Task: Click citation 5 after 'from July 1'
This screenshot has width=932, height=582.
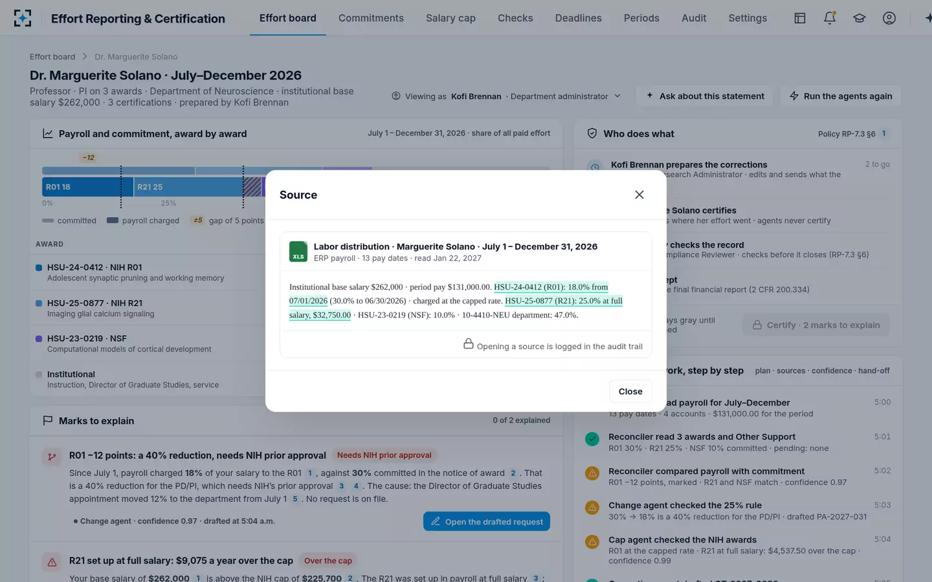Action: point(294,499)
